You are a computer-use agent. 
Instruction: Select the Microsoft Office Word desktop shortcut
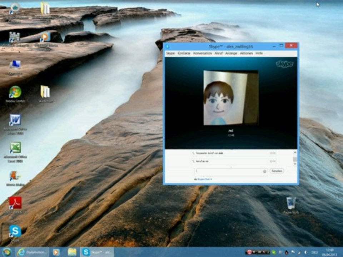coord(15,124)
